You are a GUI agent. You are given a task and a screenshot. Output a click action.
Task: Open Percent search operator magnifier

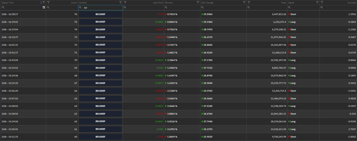166,7
